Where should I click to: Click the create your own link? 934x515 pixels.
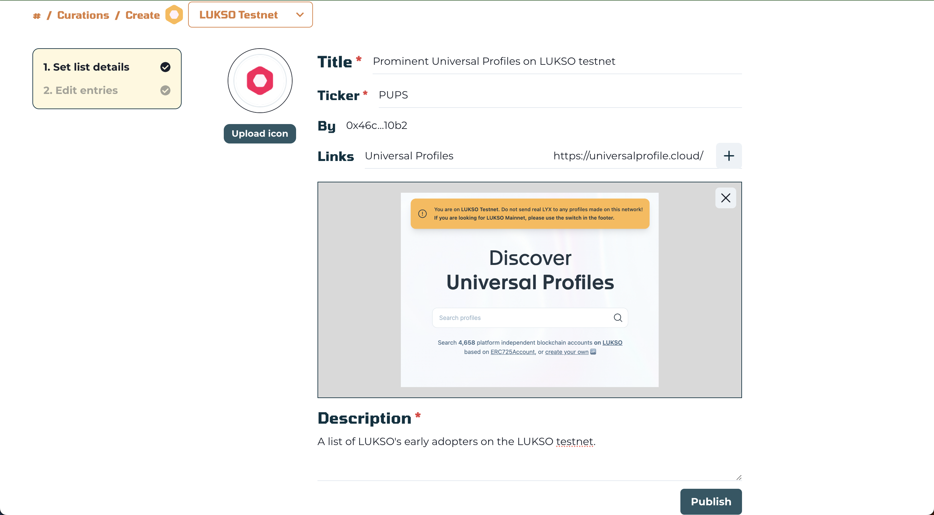click(567, 352)
